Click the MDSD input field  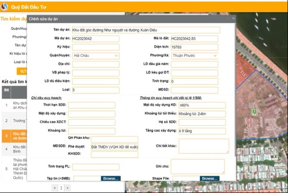(195, 90)
